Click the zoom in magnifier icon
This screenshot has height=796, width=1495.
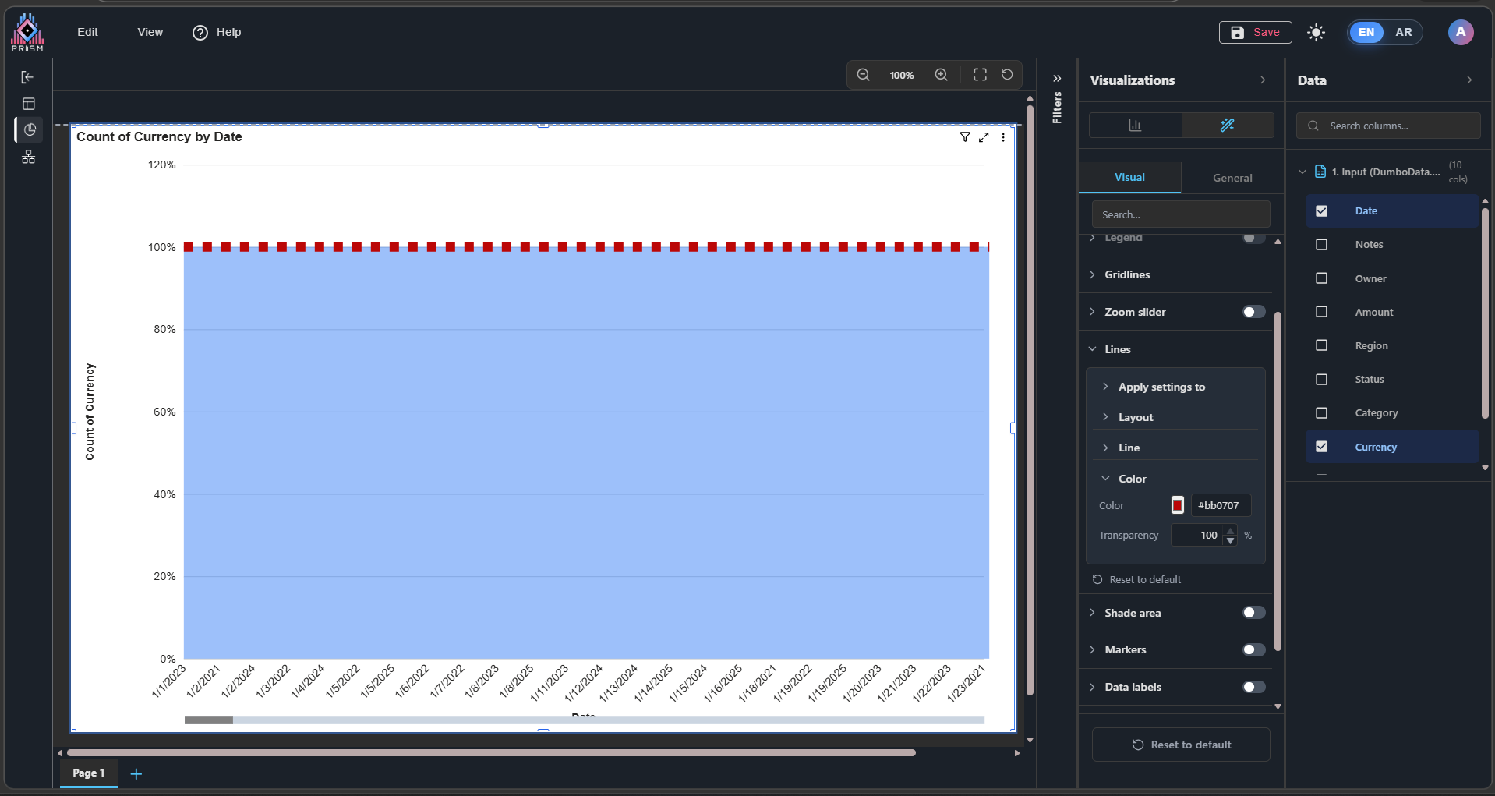click(x=941, y=75)
